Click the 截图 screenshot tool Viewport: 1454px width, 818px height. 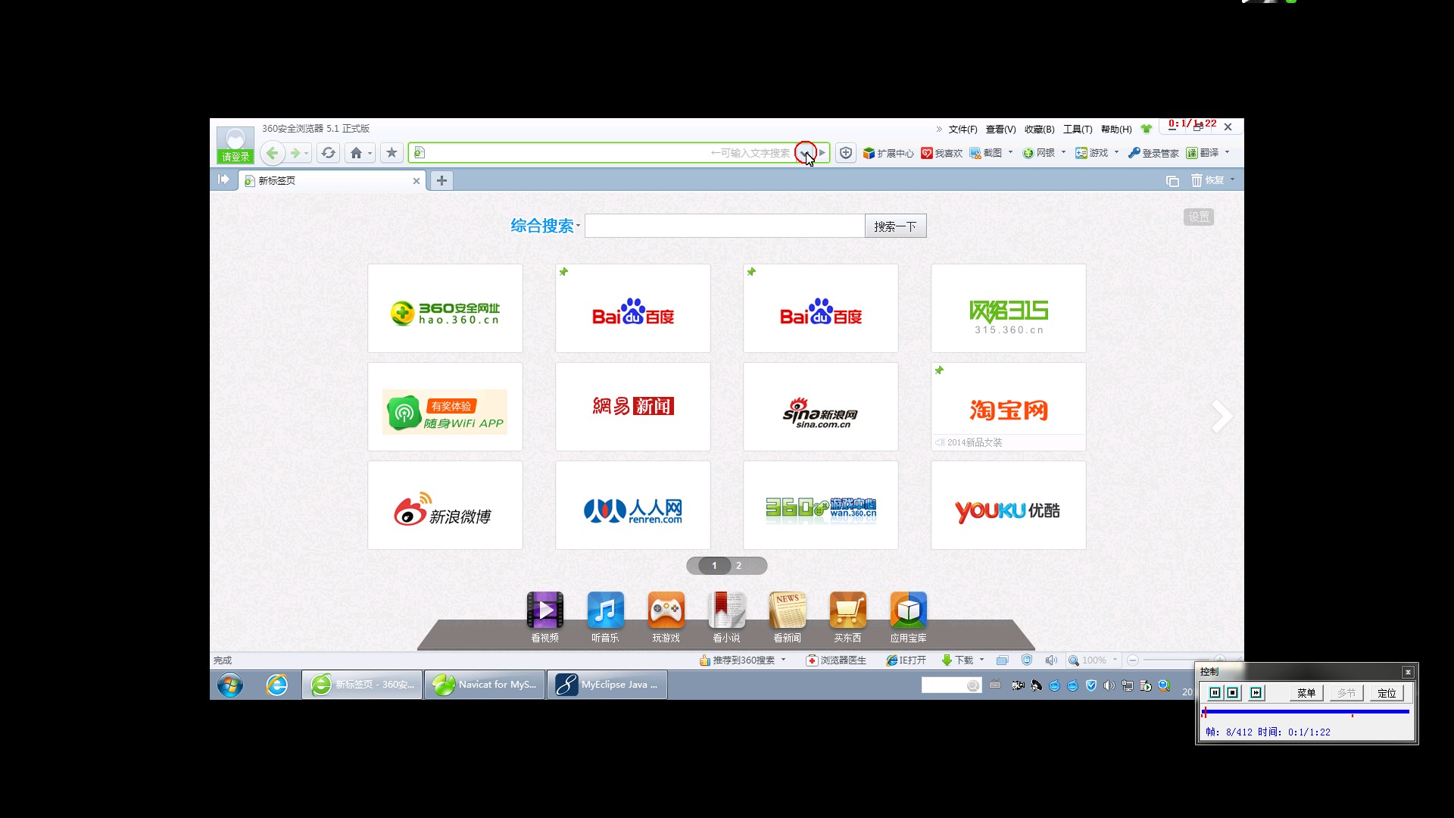[x=986, y=153]
